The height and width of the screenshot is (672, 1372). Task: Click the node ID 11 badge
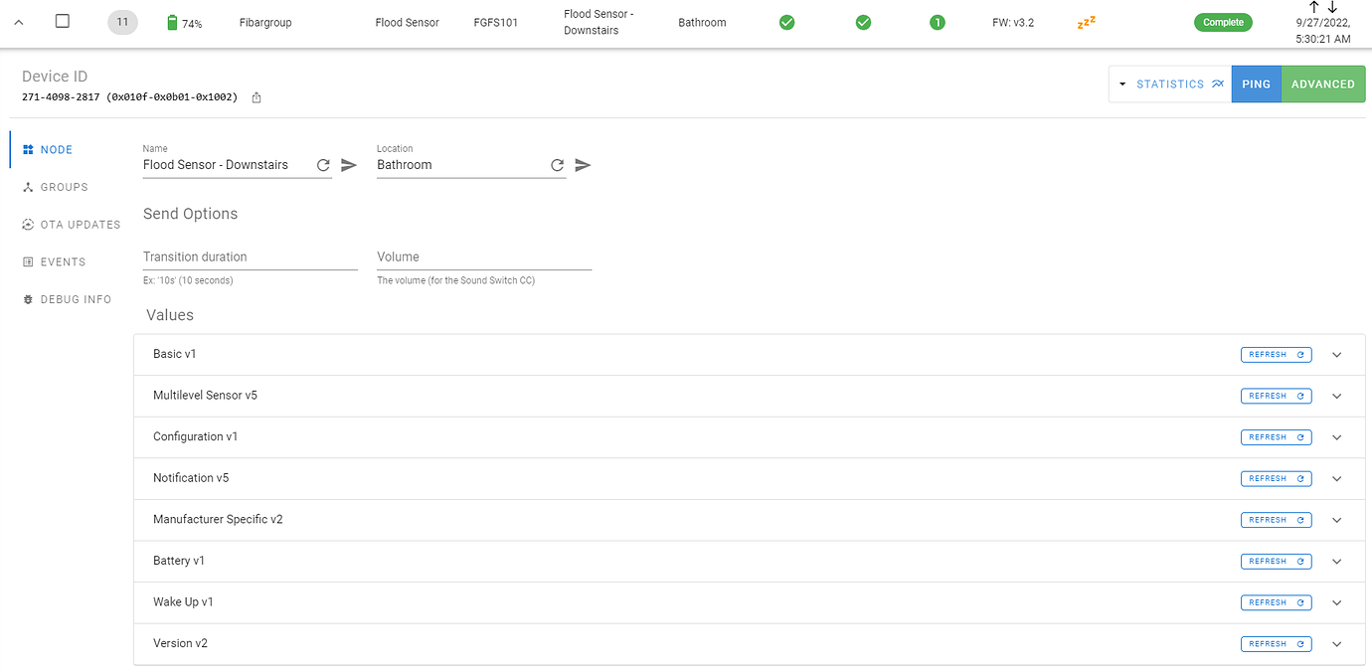[x=122, y=22]
